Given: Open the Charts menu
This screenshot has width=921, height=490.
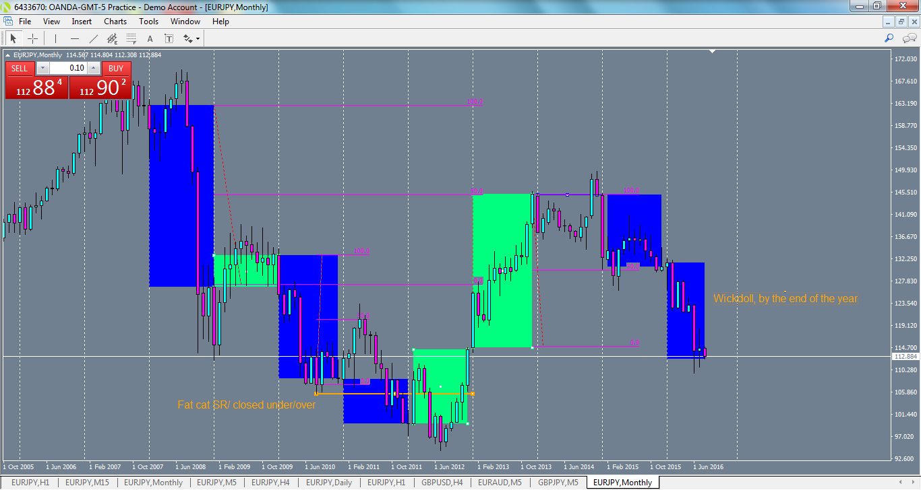Looking at the screenshot, I should (x=115, y=21).
